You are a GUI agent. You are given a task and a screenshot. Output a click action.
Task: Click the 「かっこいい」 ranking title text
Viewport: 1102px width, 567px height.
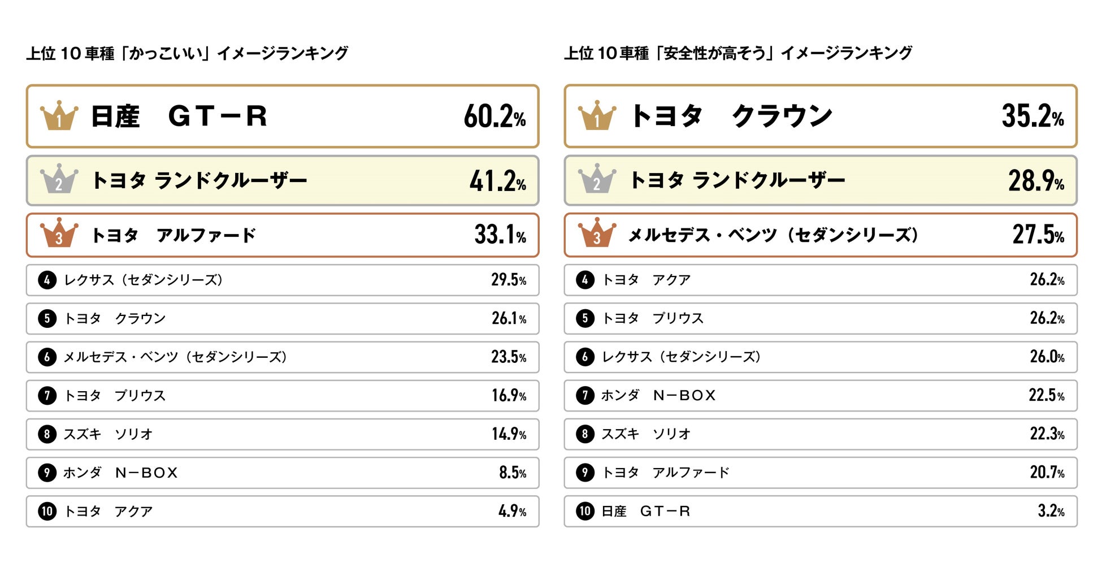[187, 53]
